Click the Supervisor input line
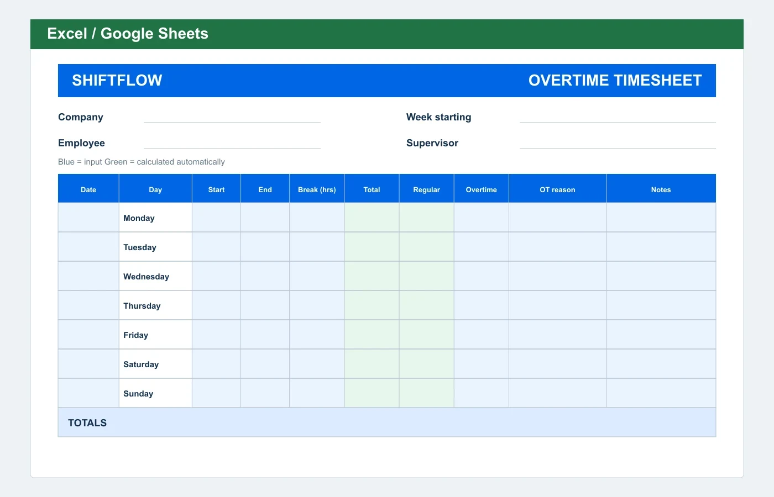 coord(618,144)
